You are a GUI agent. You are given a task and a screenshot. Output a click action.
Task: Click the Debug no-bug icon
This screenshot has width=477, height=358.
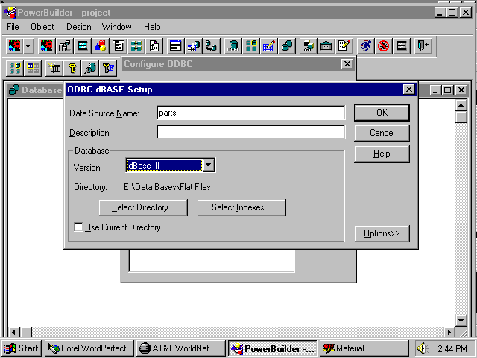coord(384,46)
